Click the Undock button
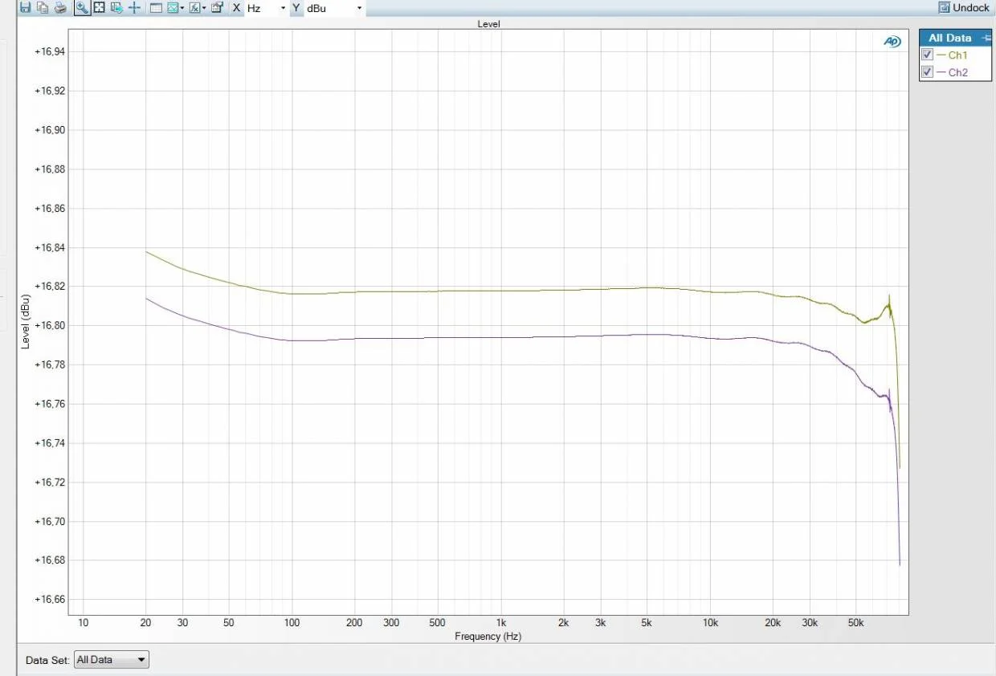Image resolution: width=996 pixels, height=676 pixels. [x=964, y=7]
